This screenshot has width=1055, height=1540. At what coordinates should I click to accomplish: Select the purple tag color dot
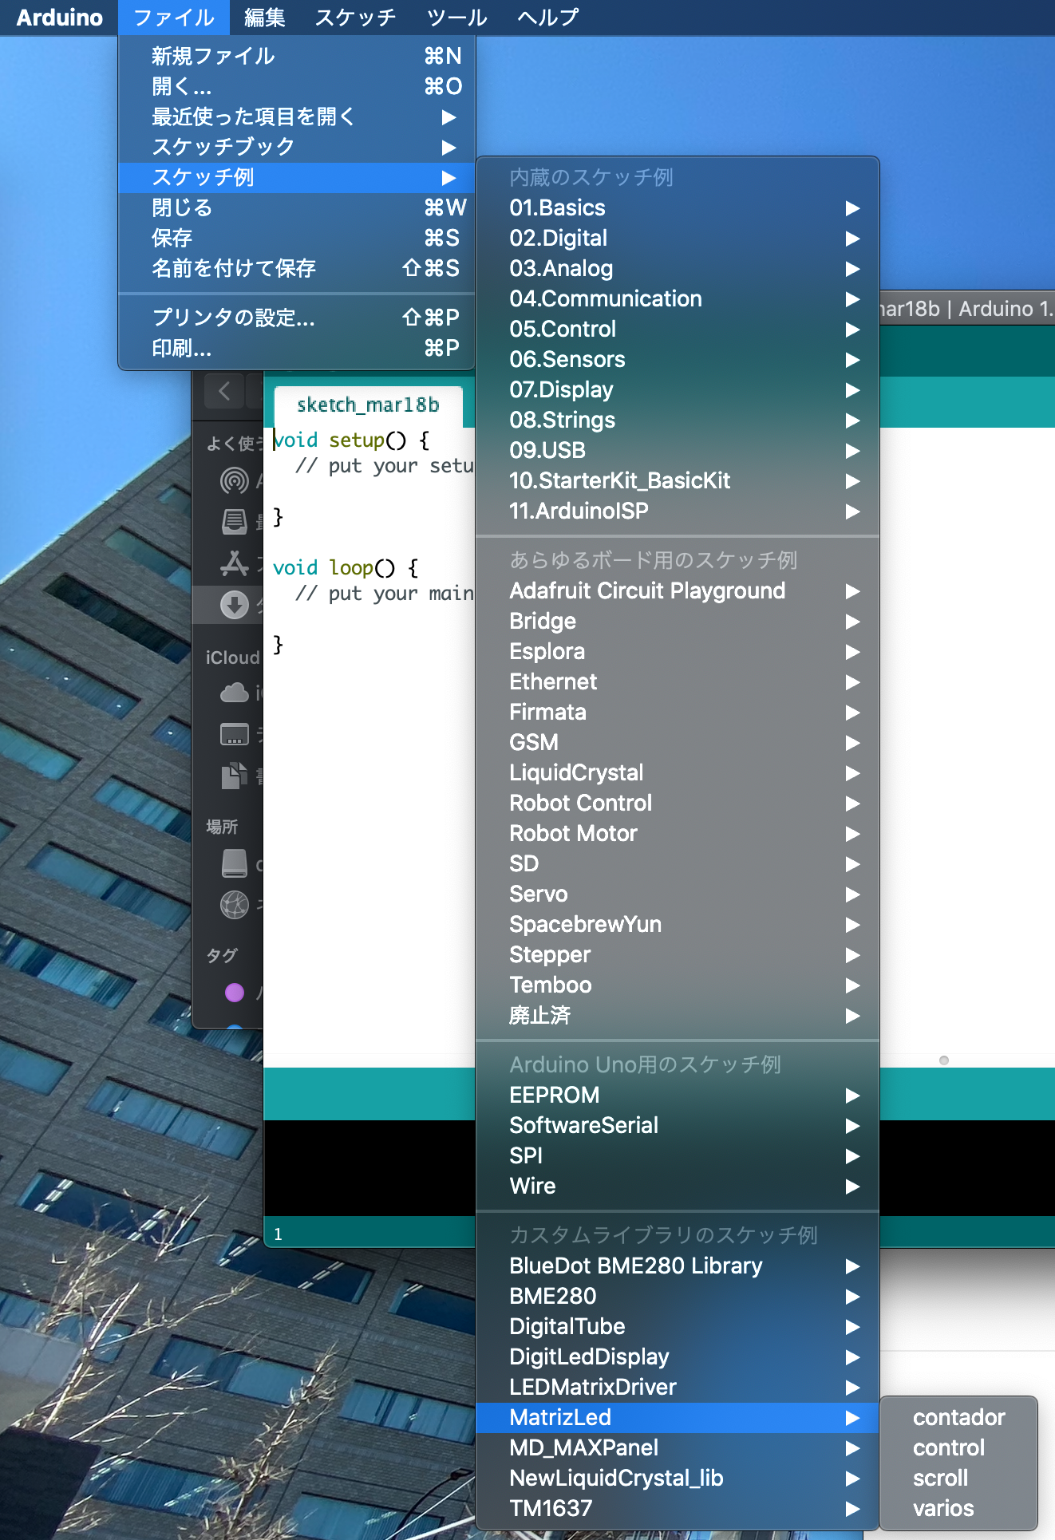(234, 993)
